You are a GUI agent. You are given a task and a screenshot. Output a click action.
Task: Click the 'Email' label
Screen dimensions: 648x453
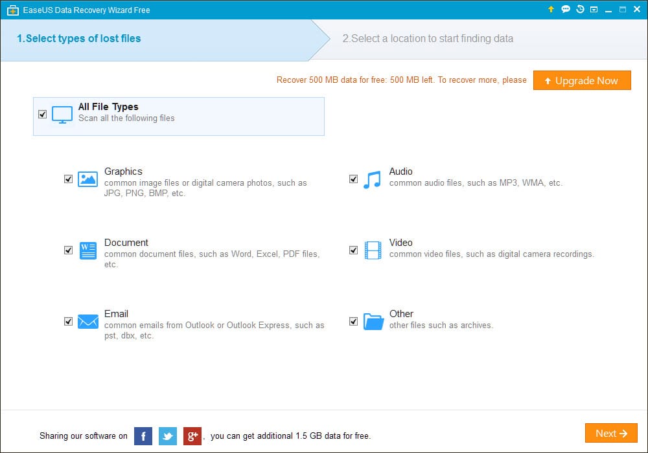[x=116, y=314]
